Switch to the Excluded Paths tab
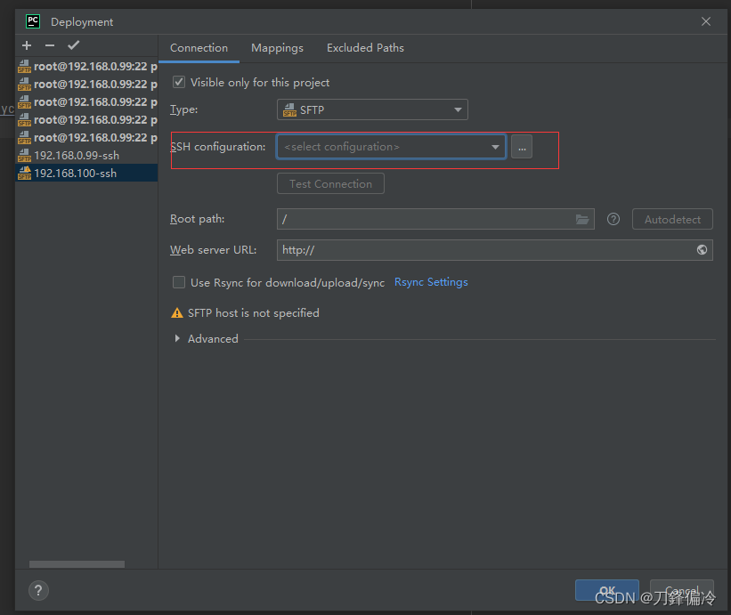The width and height of the screenshot is (731, 615). click(x=365, y=48)
